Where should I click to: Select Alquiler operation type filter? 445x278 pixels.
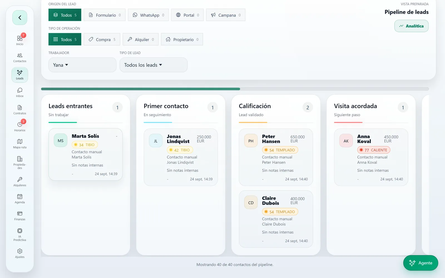(x=140, y=39)
